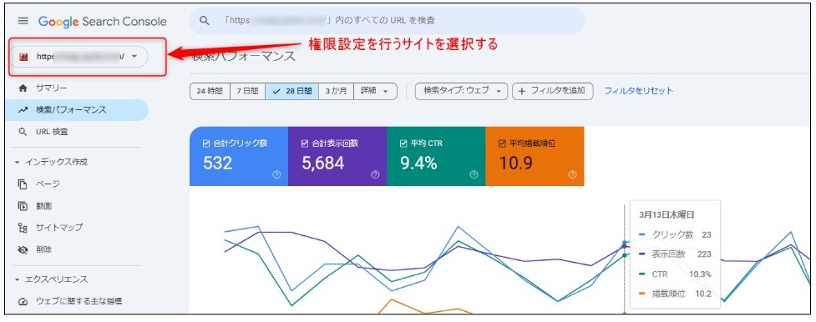The width and height of the screenshot is (816, 322).
Task: Click the URL inspection search field
Action: [x=387, y=21]
